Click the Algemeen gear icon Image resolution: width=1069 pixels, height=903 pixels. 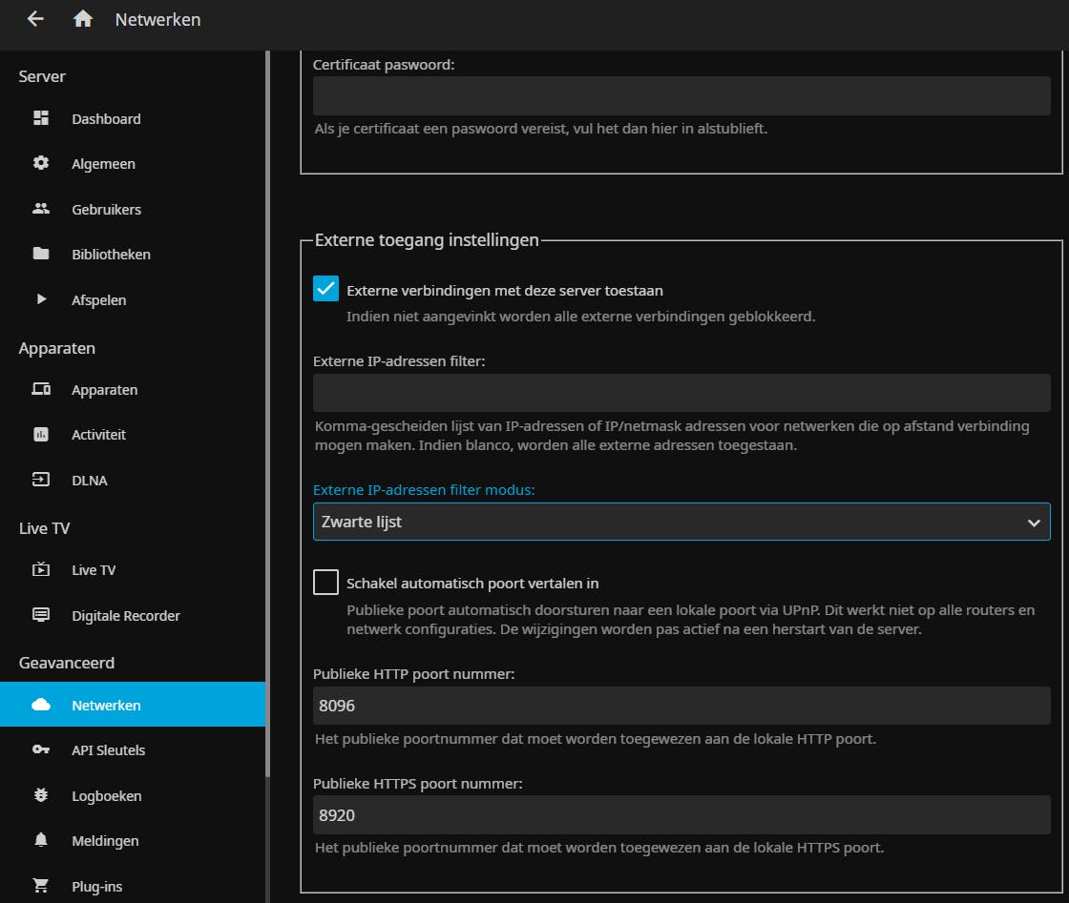[x=41, y=164]
